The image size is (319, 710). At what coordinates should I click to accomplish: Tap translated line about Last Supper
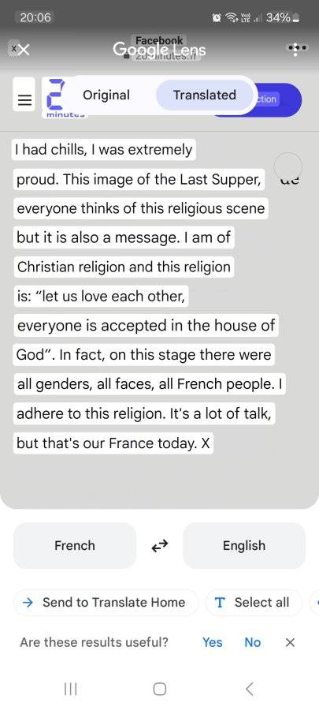139,179
